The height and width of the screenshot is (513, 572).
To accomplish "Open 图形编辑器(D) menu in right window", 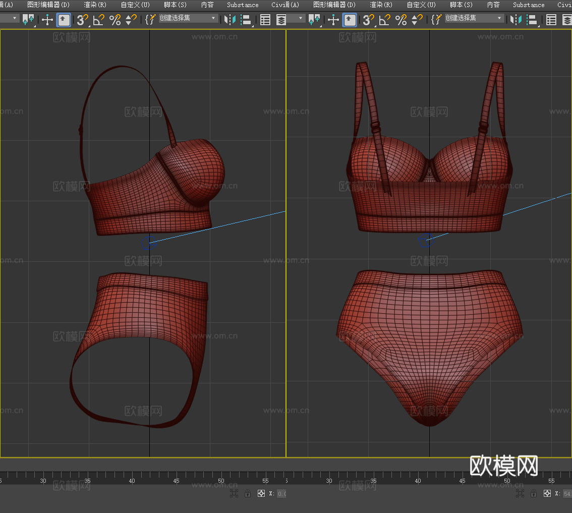I will click(334, 5).
